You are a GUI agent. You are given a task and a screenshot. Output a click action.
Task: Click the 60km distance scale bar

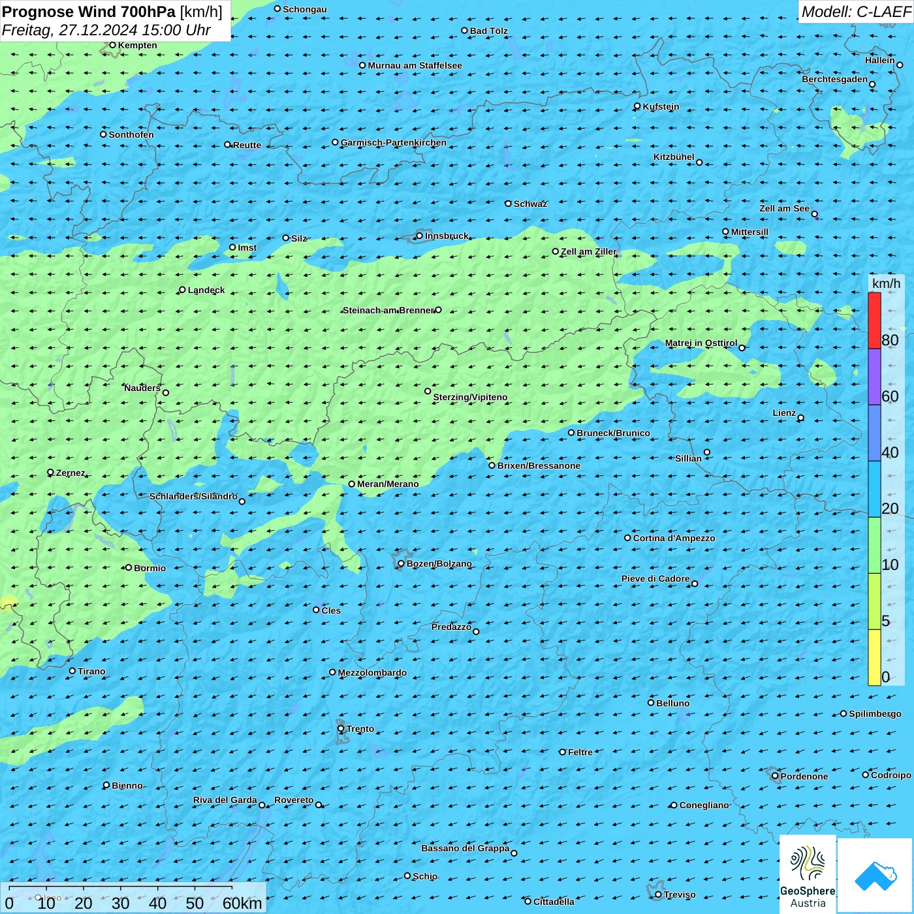(121, 888)
